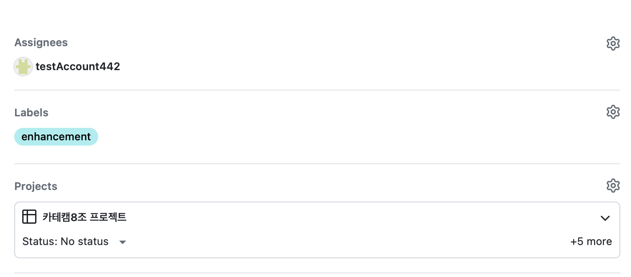Click the small triangle after No status
Screen dimensions: 631x277
coord(123,242)
